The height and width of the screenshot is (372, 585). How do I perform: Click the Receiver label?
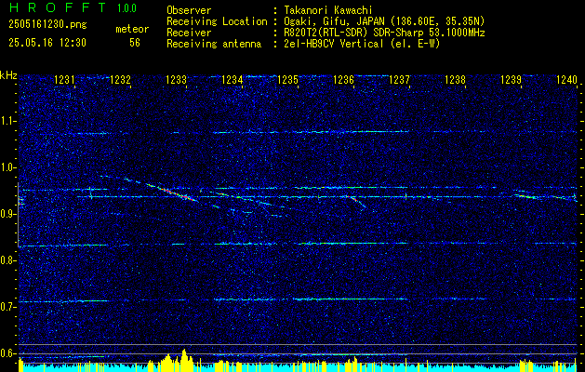(189, 33)
